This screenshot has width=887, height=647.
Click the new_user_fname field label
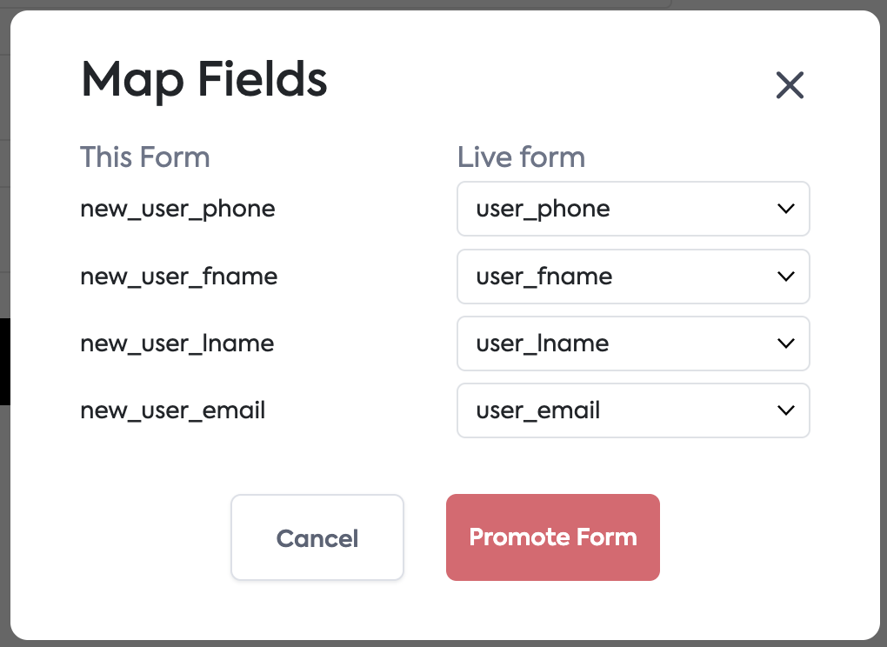coord(179,277)
